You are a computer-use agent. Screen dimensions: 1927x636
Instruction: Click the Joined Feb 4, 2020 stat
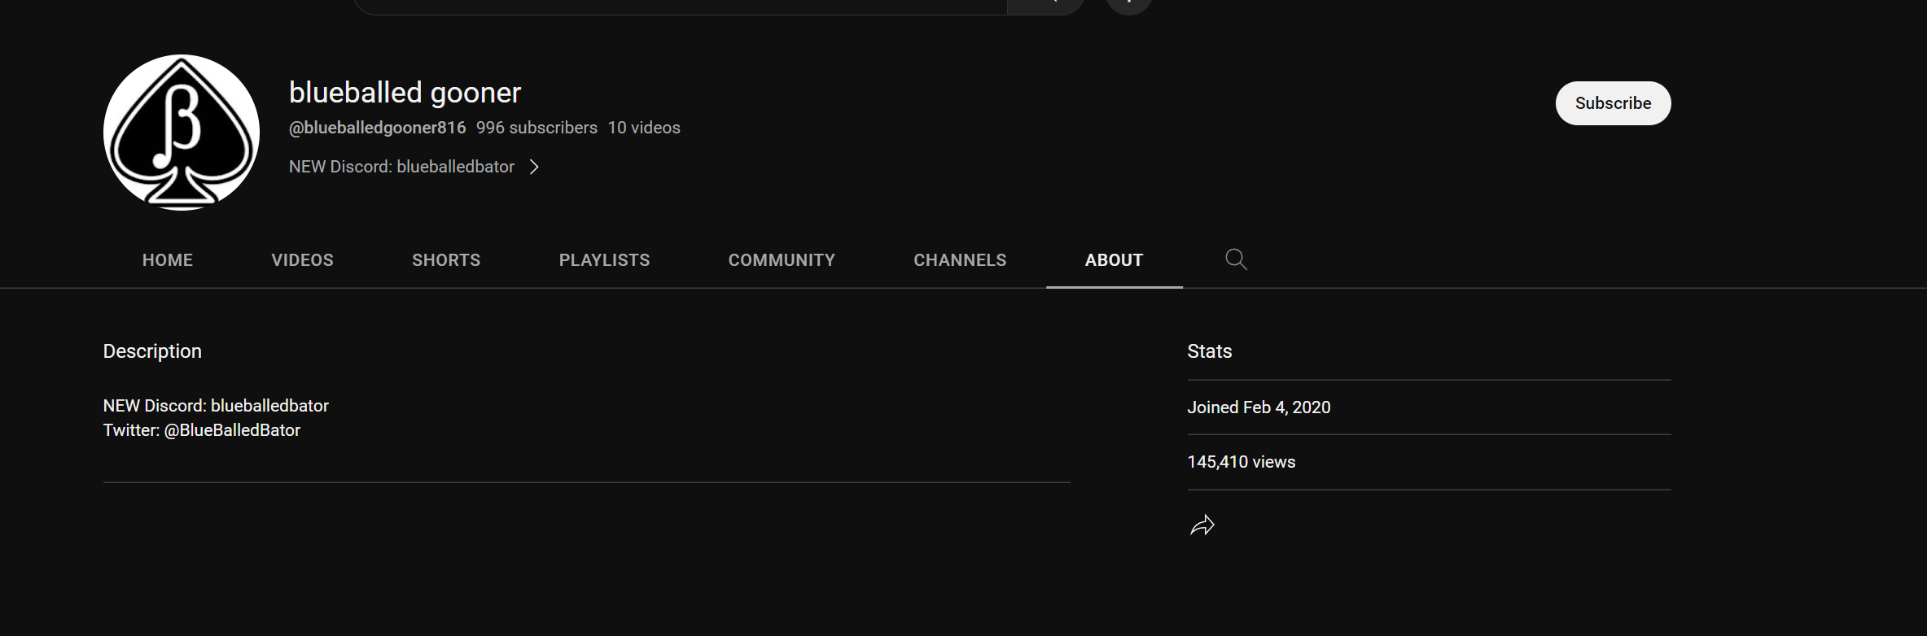click(1259, 407)
